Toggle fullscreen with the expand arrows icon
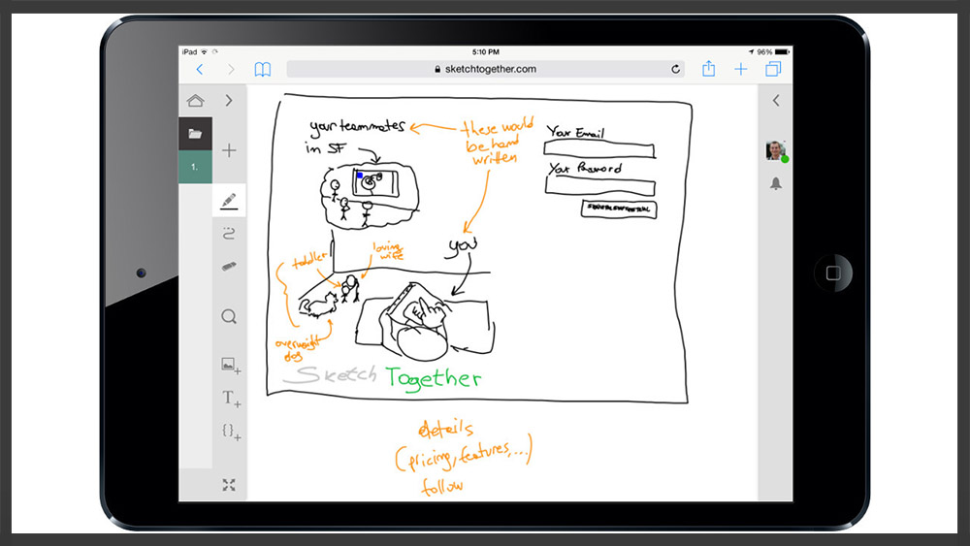 [x=229, y=485]
